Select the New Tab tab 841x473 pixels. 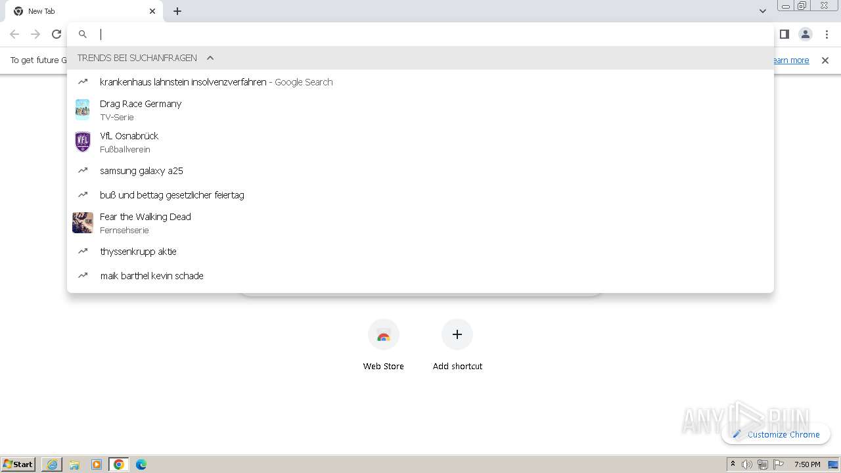84,11
